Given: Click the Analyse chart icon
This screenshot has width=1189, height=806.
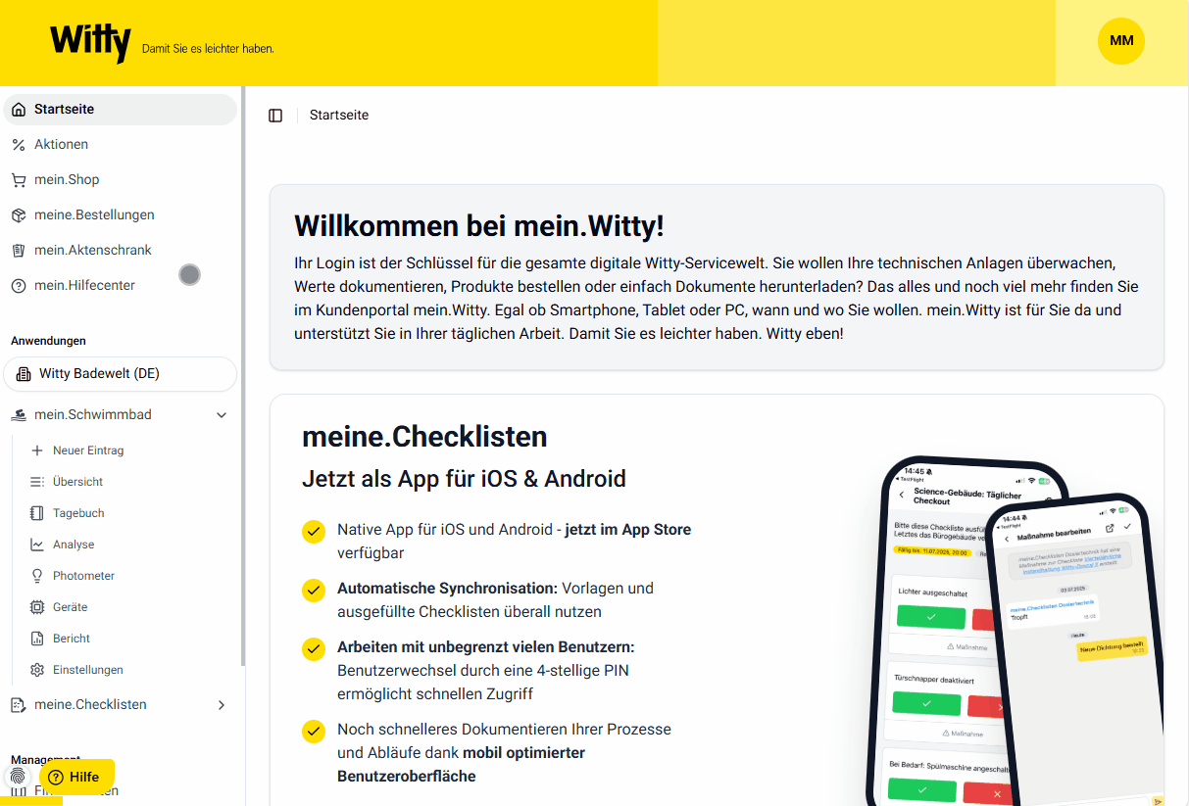Looking at the screenshot, I should (x=37, y=545).
